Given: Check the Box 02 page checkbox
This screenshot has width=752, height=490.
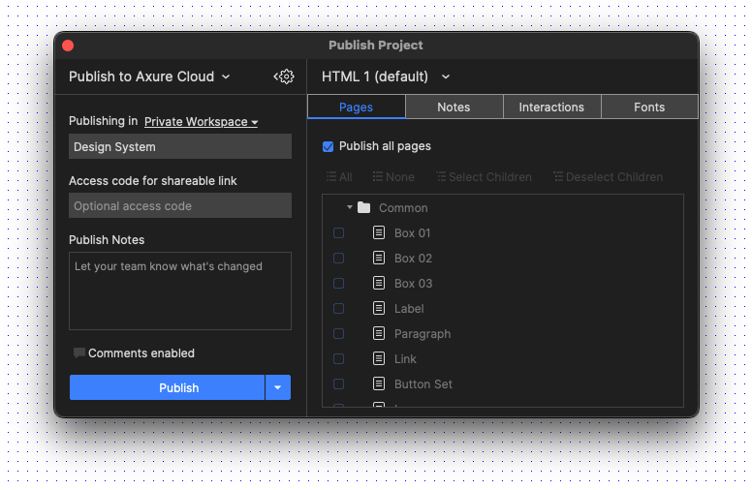Looking at the screenshot, I should click(x=338, y=258).
